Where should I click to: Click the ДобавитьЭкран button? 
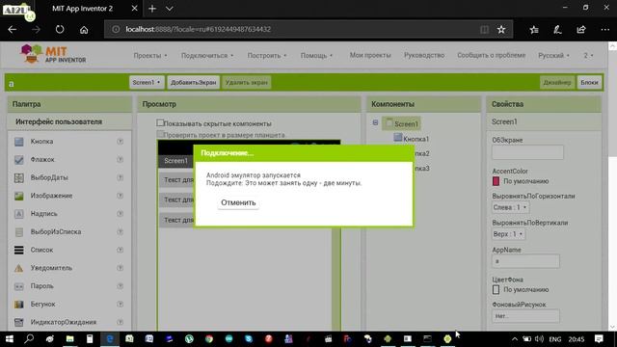pyautogui.click(x=193, y=83)
